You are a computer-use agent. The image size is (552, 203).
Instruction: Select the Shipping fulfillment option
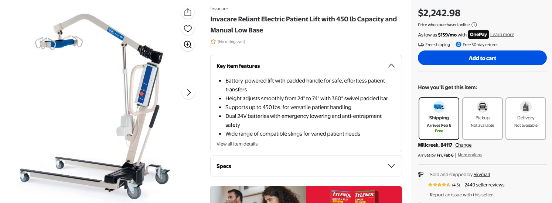pos(439,119)
